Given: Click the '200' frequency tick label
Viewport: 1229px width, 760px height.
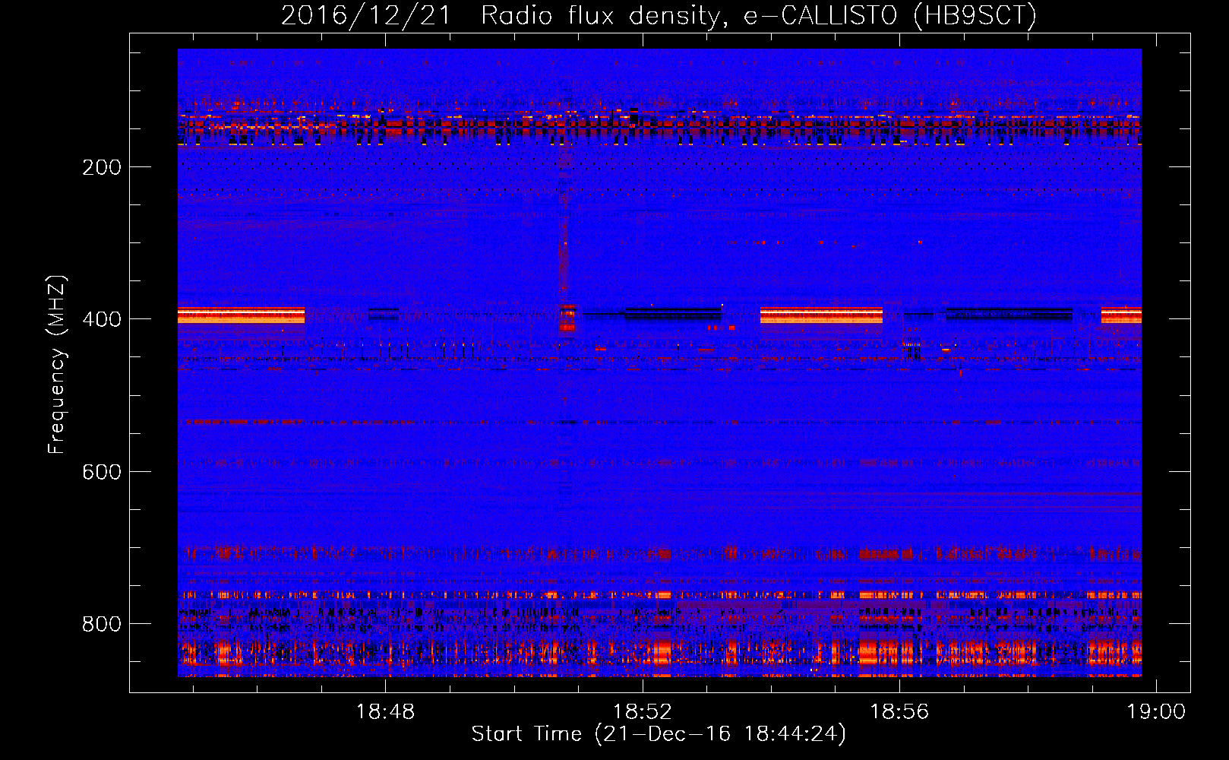Looking at the screenshot, I should (102, 167).
